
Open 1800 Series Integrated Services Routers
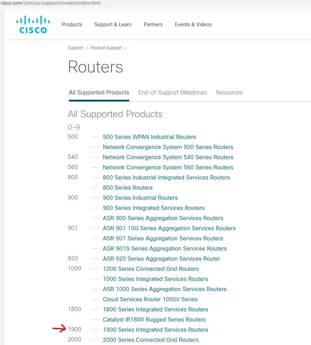[155, 309]
